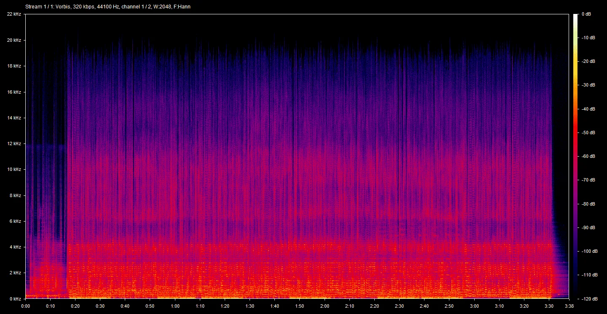The height and width of the screenshot is (314, 607).
Task: Click the 3:00 time label
Action: click(474, 306)
